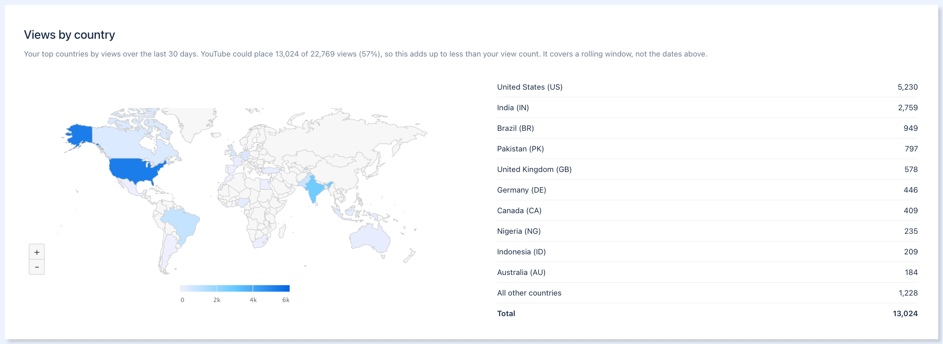Click the United Kingdom (GB) row
This screenshot has height=344, width=943.
pos(707,170)
